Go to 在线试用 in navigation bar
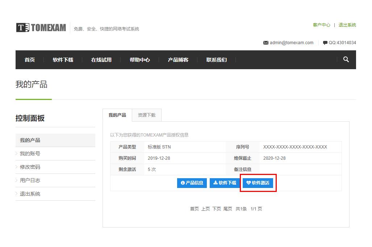372x247 pixels. tap(101, 60)
